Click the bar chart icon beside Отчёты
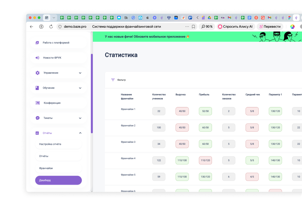Screen dimensions: 302x205 pyautogui.click(x=37, y=133)
